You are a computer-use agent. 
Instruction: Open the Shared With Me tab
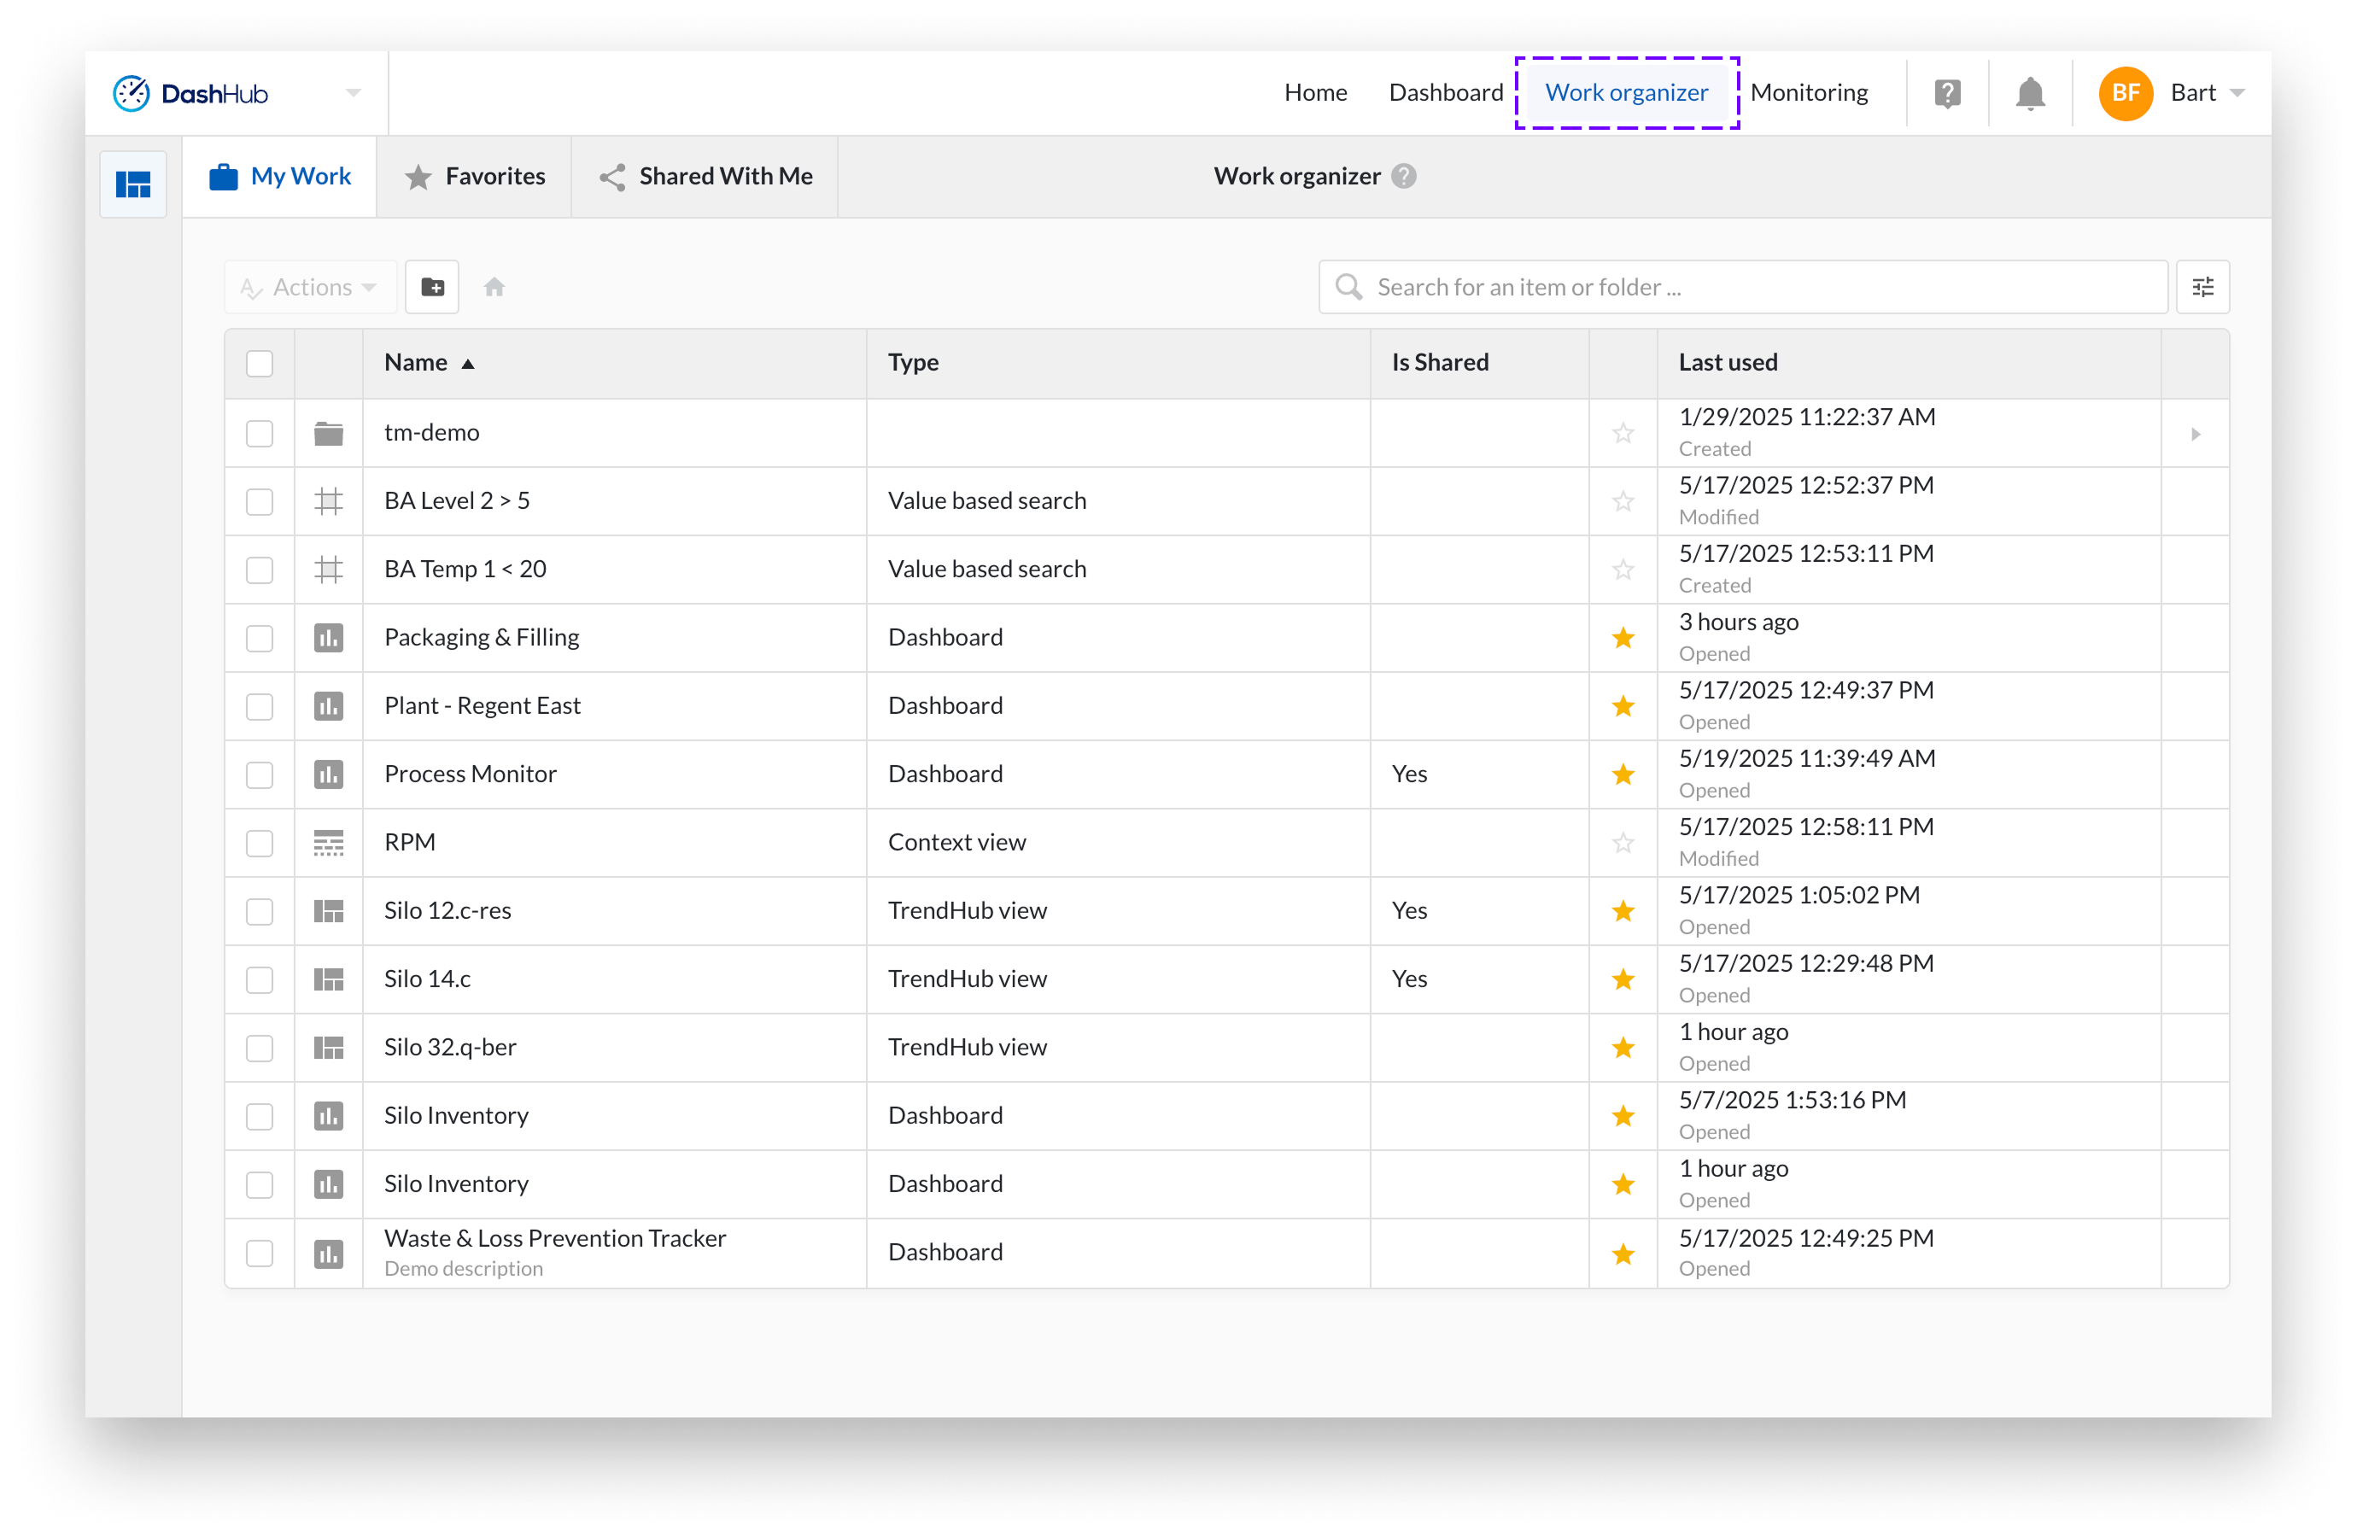(705, 176)
